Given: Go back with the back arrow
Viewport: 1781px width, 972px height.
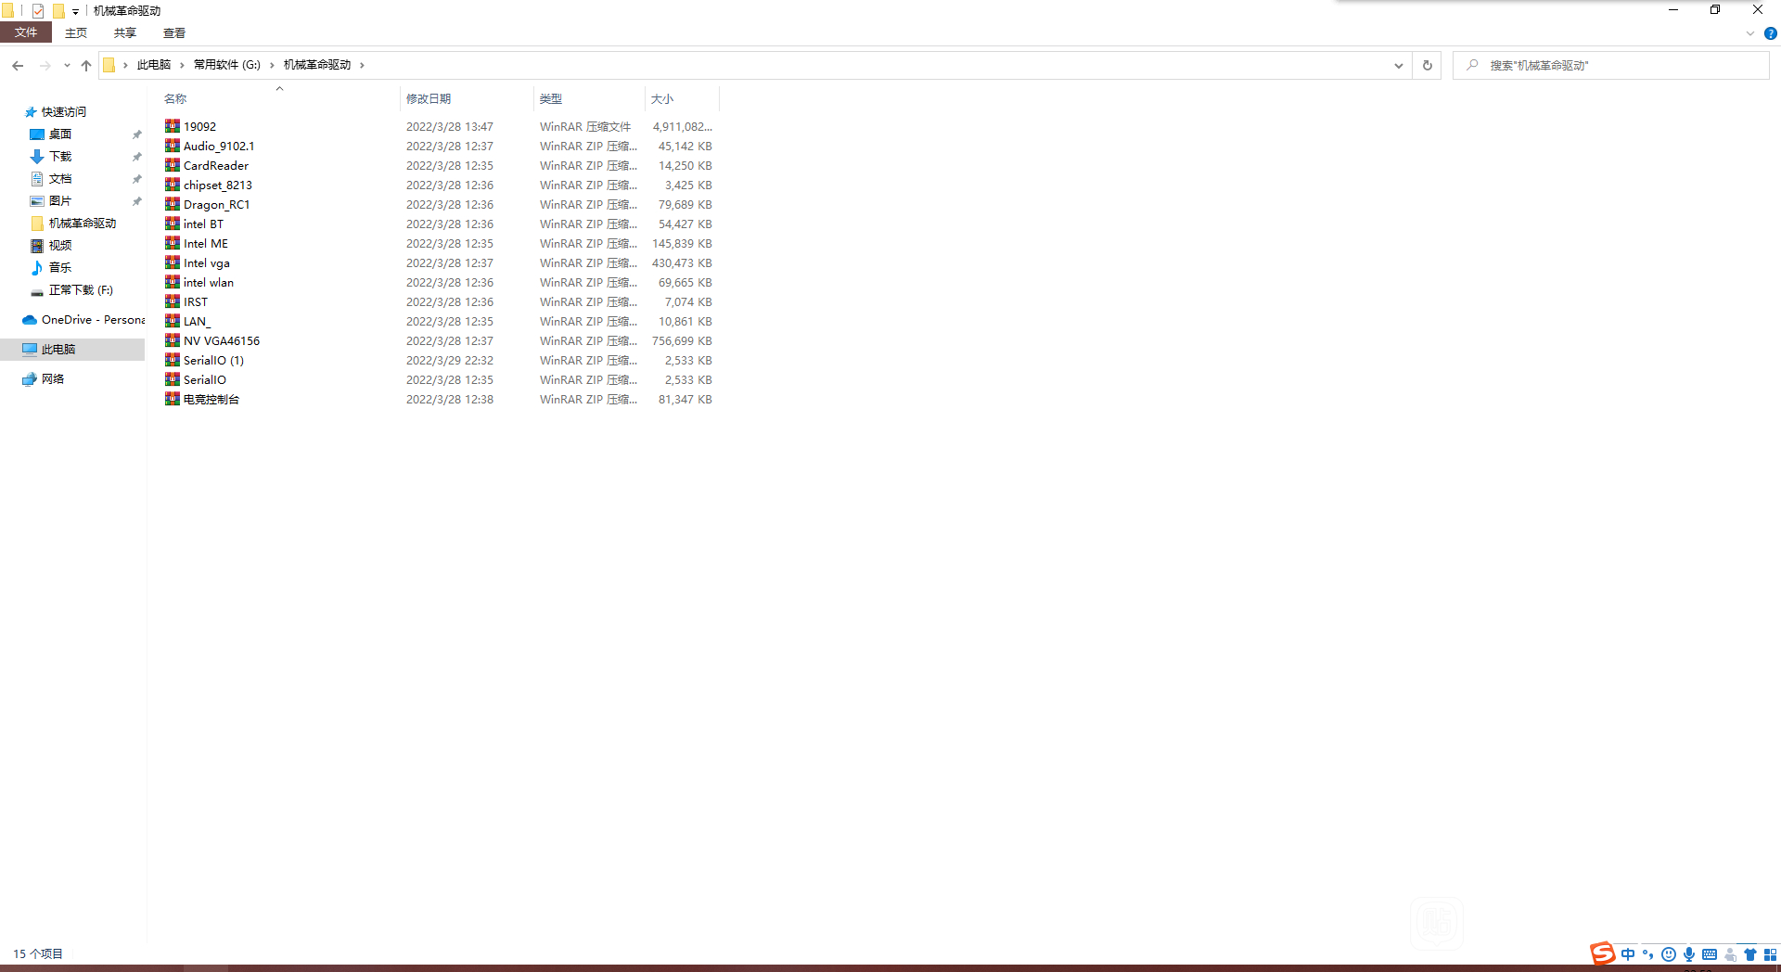Looking at the screenshot, I should point(18,65).
